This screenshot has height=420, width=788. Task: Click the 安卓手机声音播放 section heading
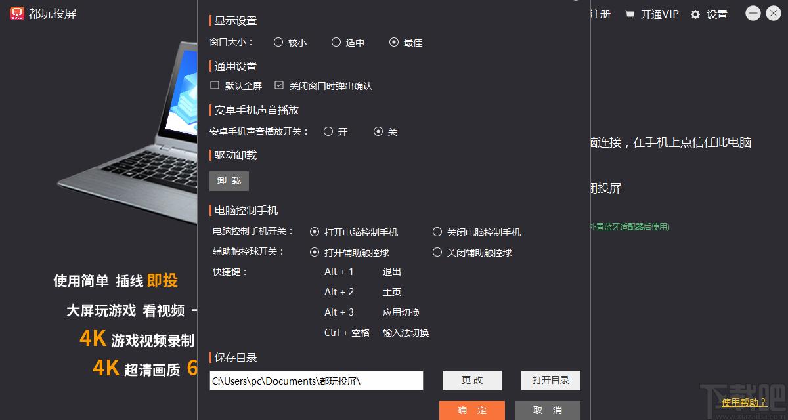point(257,110)
